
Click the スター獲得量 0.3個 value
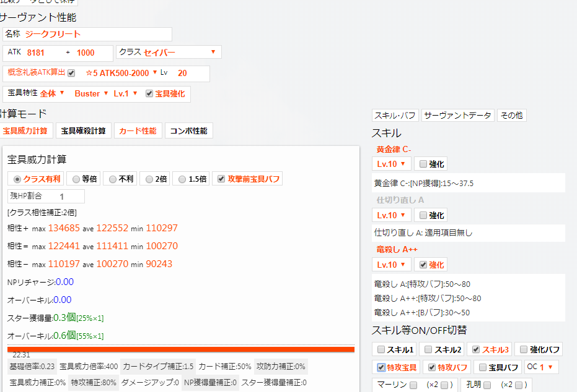tap(64, 318)
